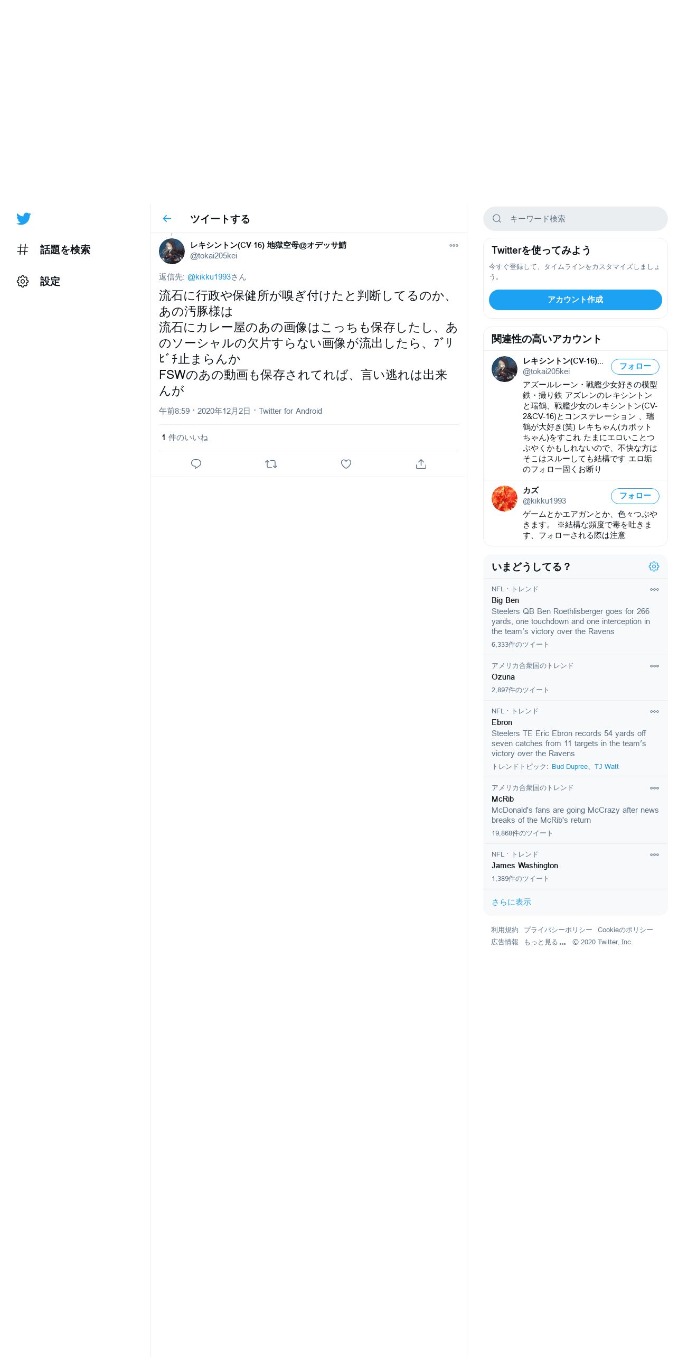
Task: Share the tweet via the share icon
Action: click(421, 464)
